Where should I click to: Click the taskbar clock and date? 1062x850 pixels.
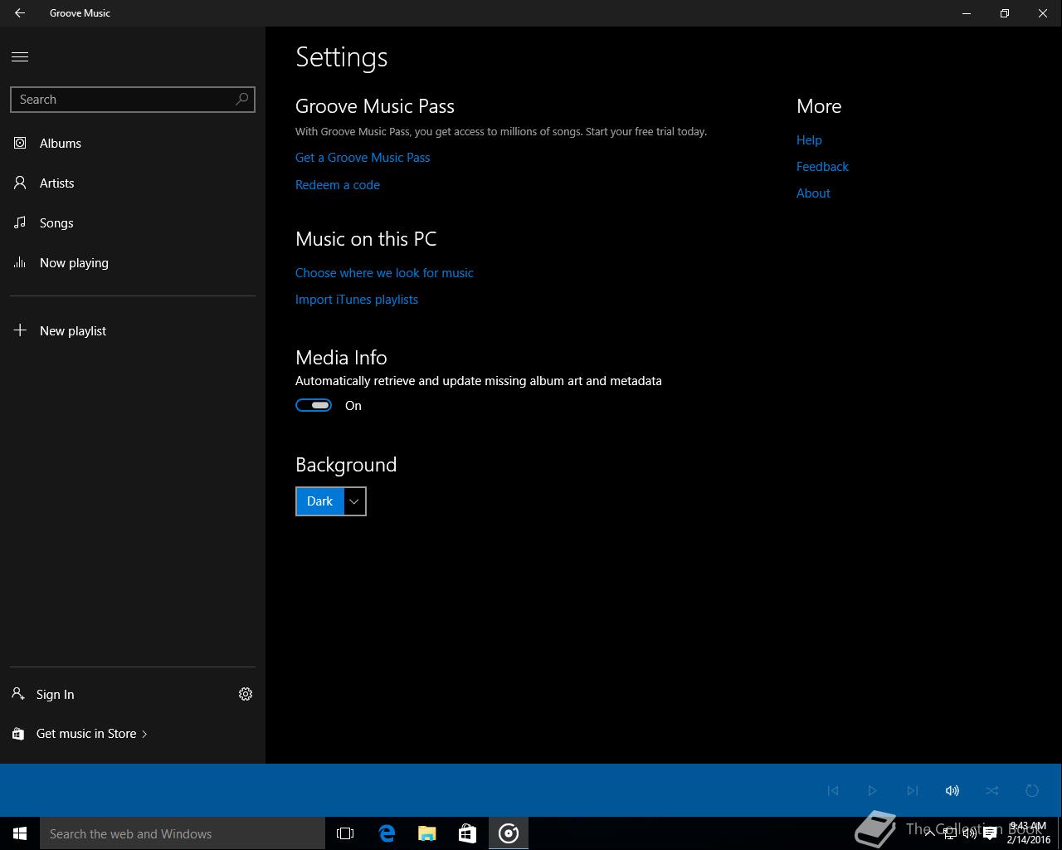[x=1029, y=833]
